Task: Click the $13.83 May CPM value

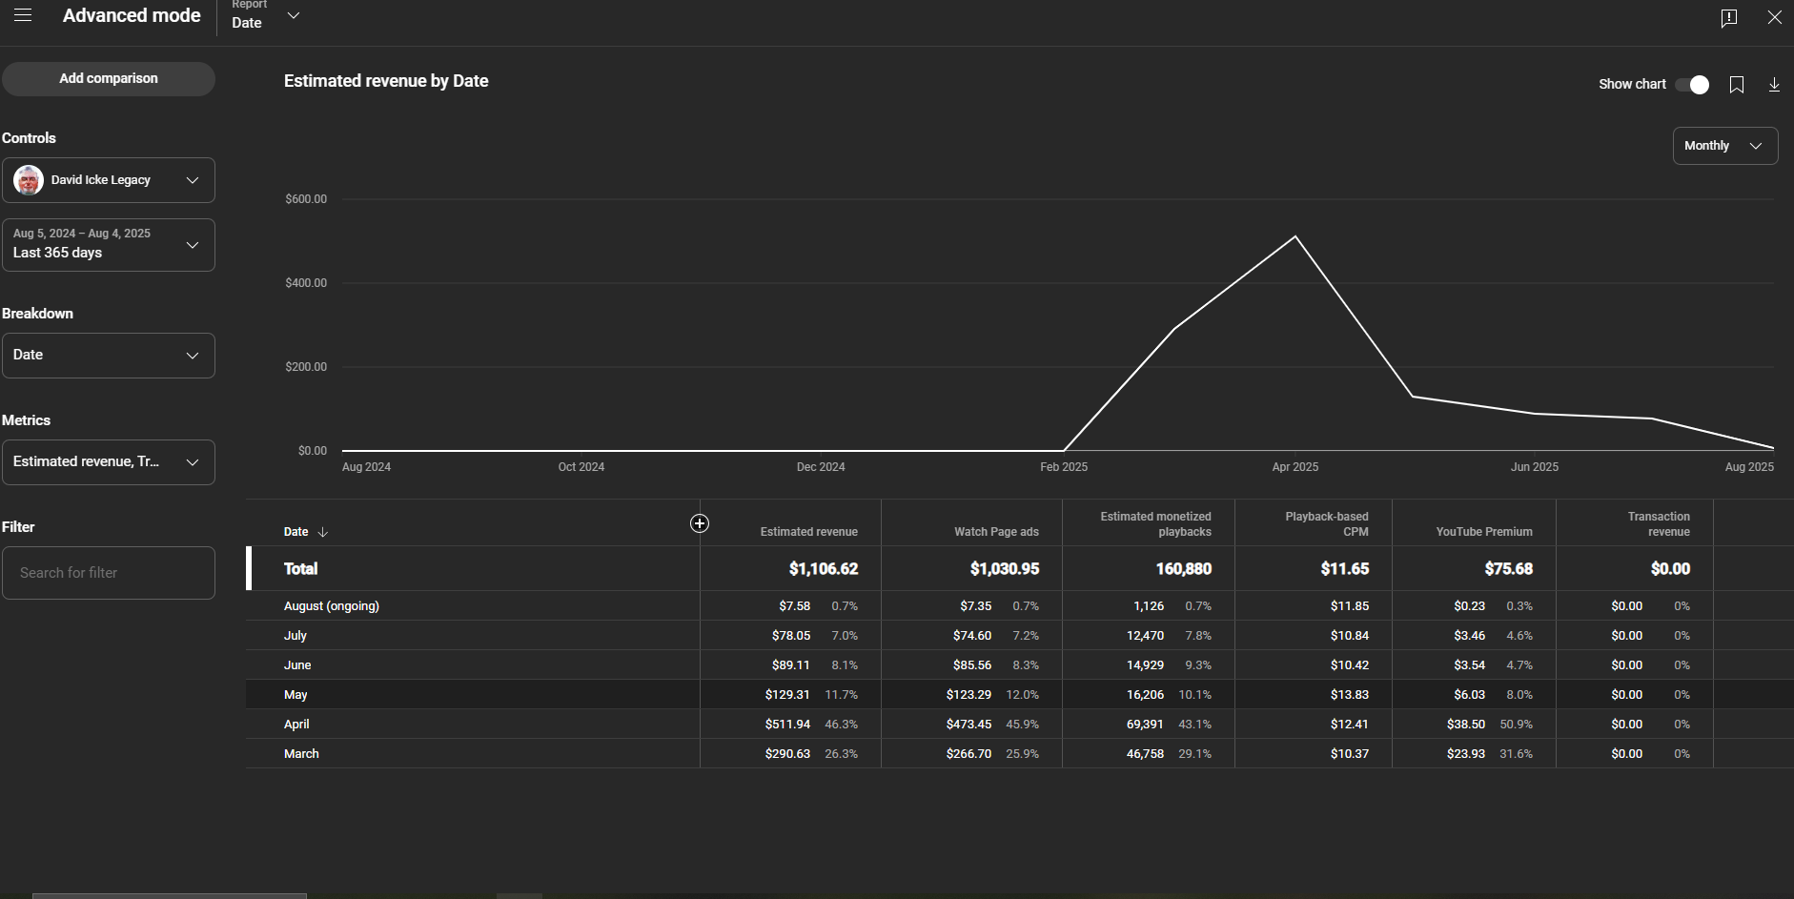Action: point(1350,695)
